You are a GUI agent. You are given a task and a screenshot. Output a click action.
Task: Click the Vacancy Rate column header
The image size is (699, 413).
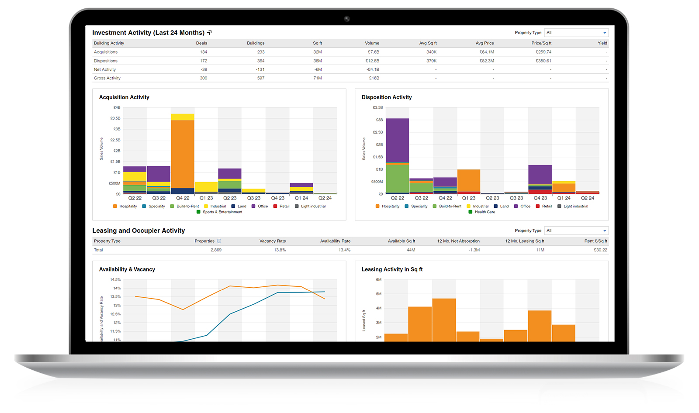click(273, 241)
